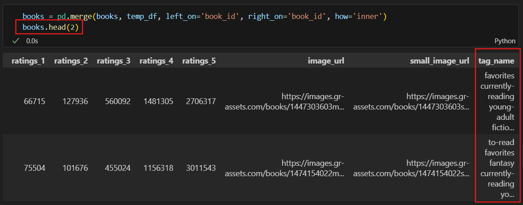Click the cell value 560092
Screen dimensions: 523x205
point(117,101)
